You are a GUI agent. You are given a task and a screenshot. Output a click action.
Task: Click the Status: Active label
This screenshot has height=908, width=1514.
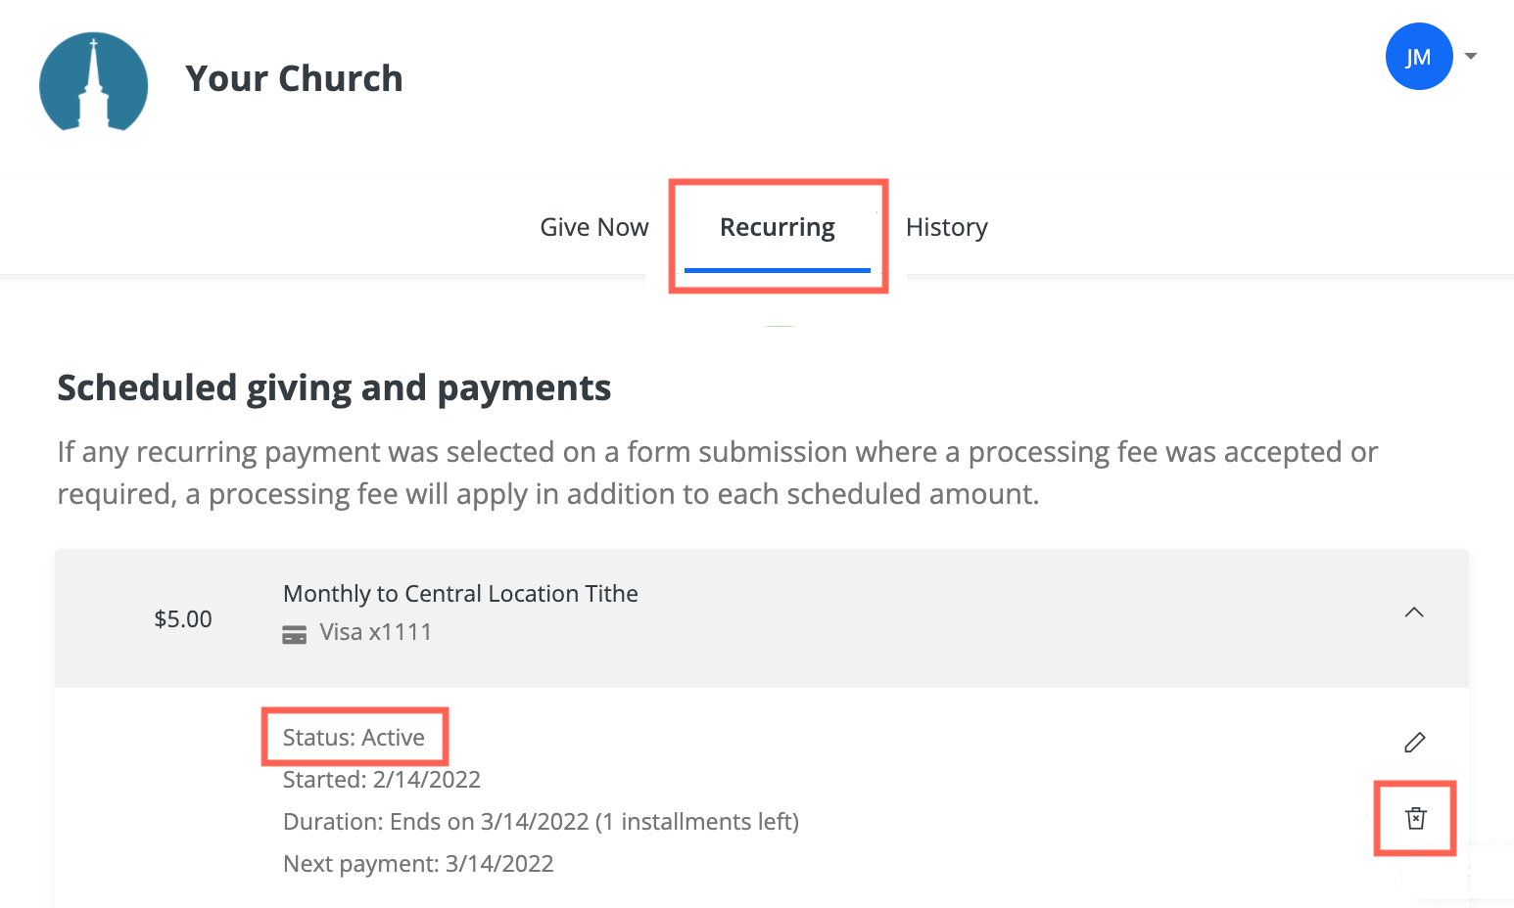click(x=354, y=738)
